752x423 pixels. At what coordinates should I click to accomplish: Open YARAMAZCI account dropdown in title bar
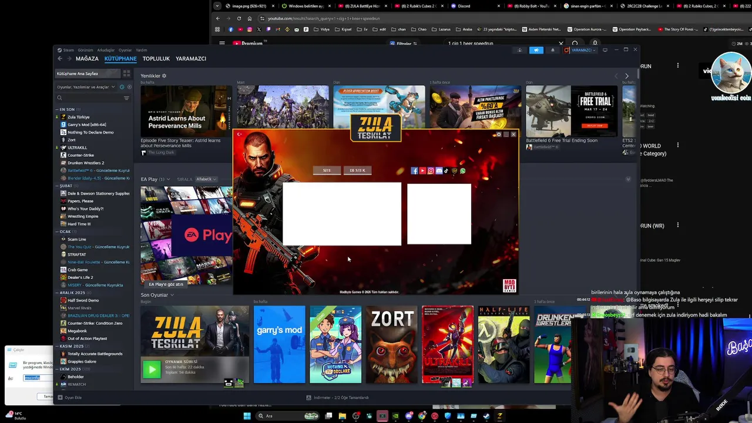(x=580, y=50)
